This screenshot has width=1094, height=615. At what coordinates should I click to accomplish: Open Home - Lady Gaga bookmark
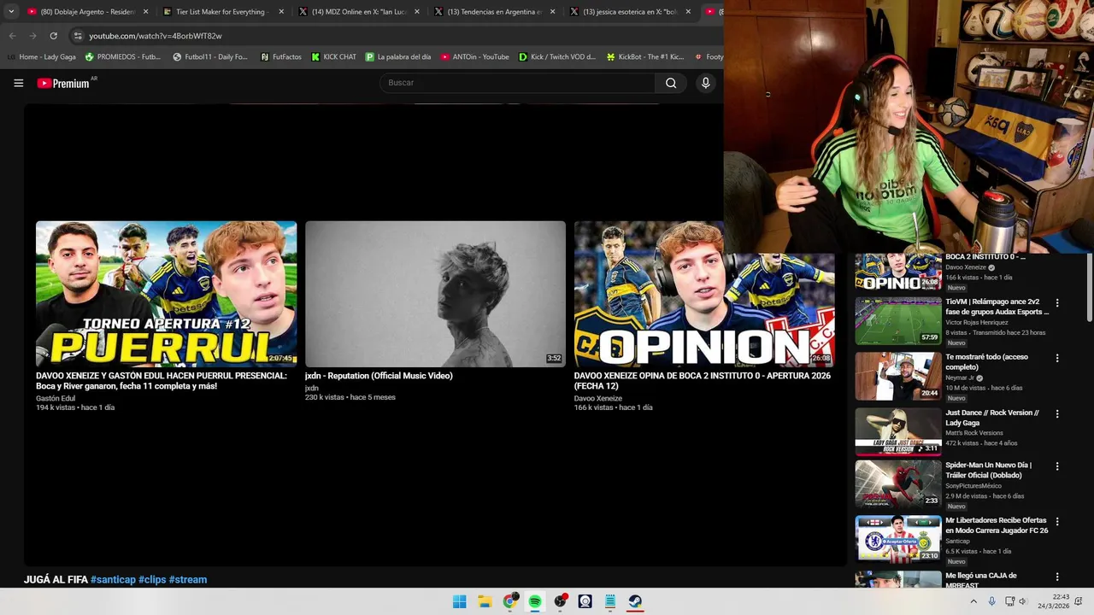coord(42,57)
